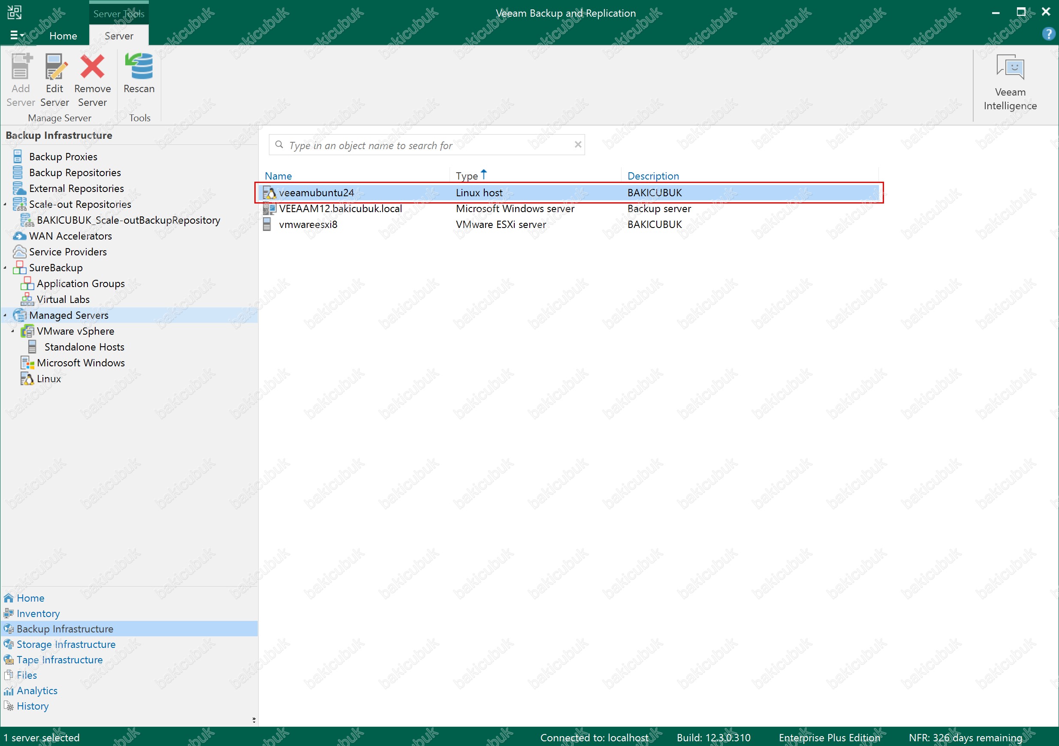Click navigation pane overflow chevron
Screen dimensions: 1059x746
[x=253, y=720]
